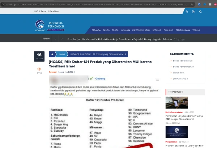The image size is (217, 148).
Task: Click the 98. Reebok list entry
Action: point(136,141)
